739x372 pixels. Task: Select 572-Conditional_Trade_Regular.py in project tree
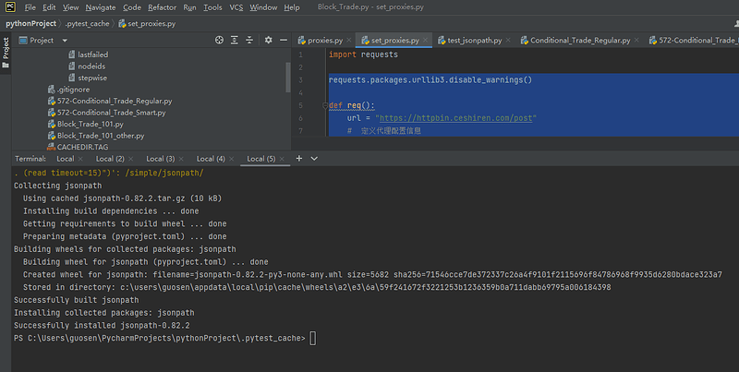110,101
